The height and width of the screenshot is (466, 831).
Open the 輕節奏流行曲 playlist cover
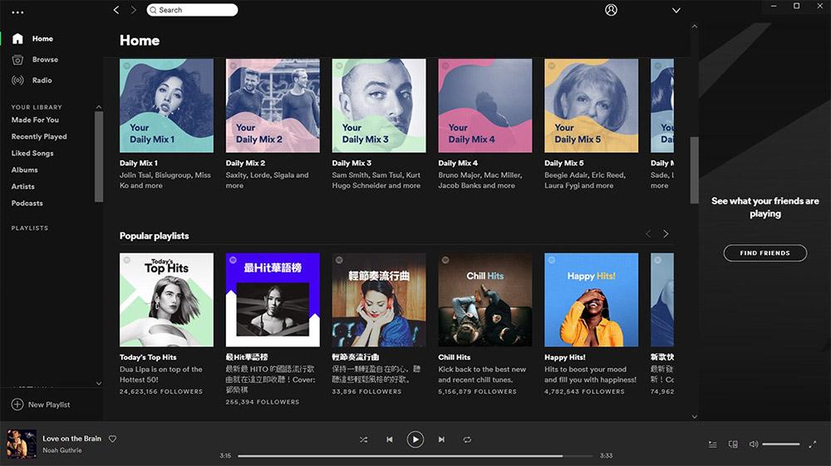(x=379, y=300)
